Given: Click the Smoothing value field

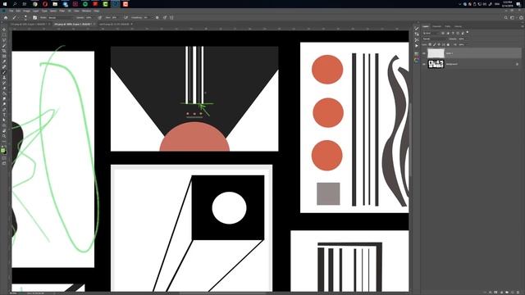Looking at the screenshot, I should [x=146, y=18].
